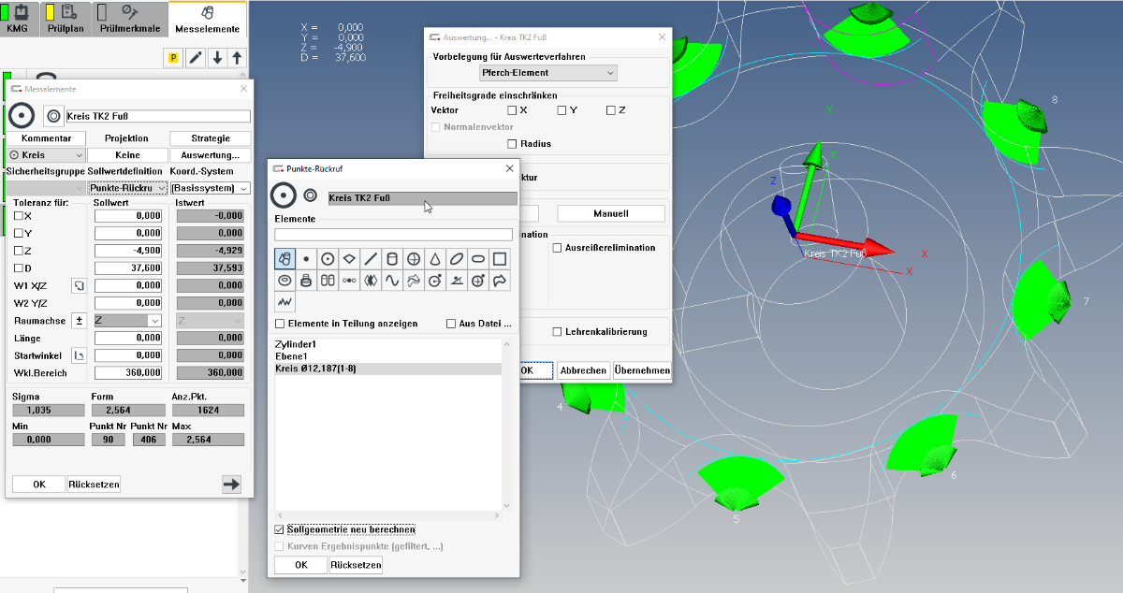Image resolution: width=1123 pixels, height=593 pixels.
Task: Select the single point element icon
Action: click(x=306, y=259)
